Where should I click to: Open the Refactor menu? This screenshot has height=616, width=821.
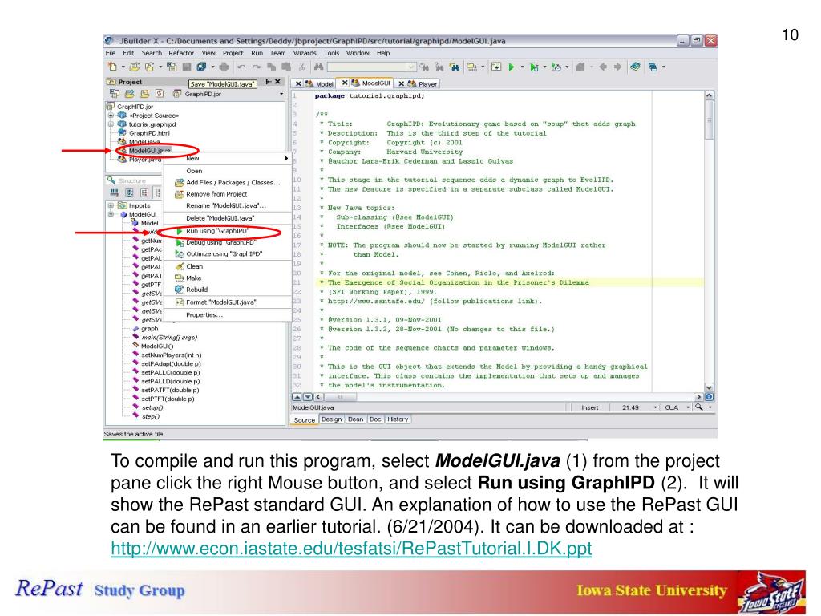(181, 53)
